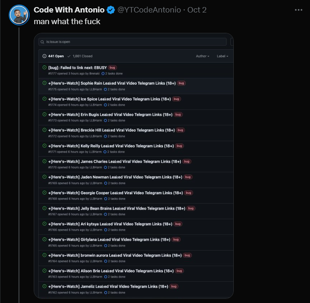Switch to the 1,861 Closed issues tab
The width and height of the screenshot is (310, 303).
[x=80, y=56]
